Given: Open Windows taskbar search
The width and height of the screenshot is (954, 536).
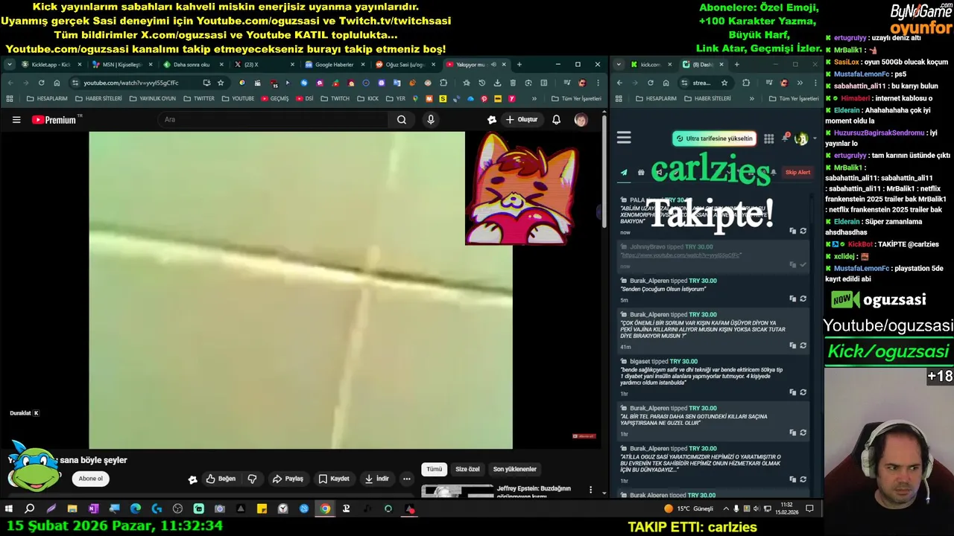Looking at the screenshot, I should 30,509.
